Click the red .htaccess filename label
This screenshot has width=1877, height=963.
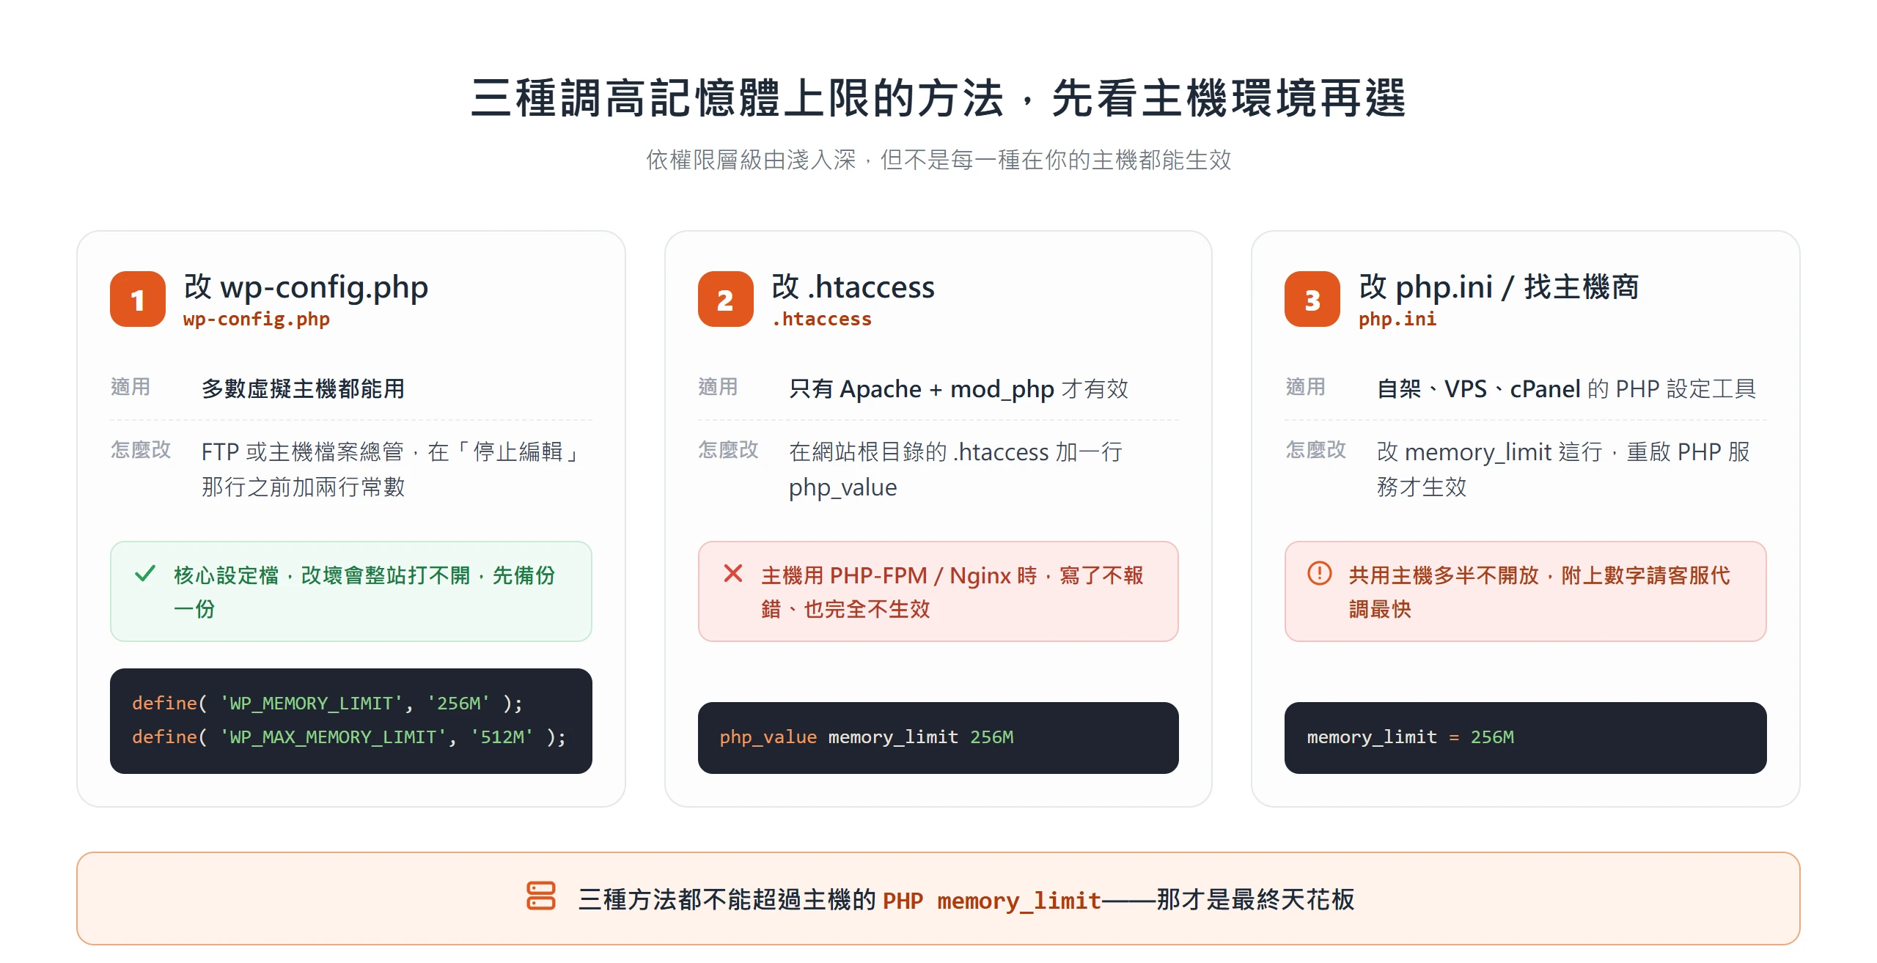[822, 319]
